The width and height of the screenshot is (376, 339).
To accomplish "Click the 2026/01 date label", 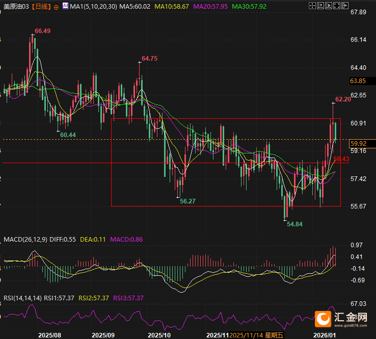I will (x=325, y=335).
